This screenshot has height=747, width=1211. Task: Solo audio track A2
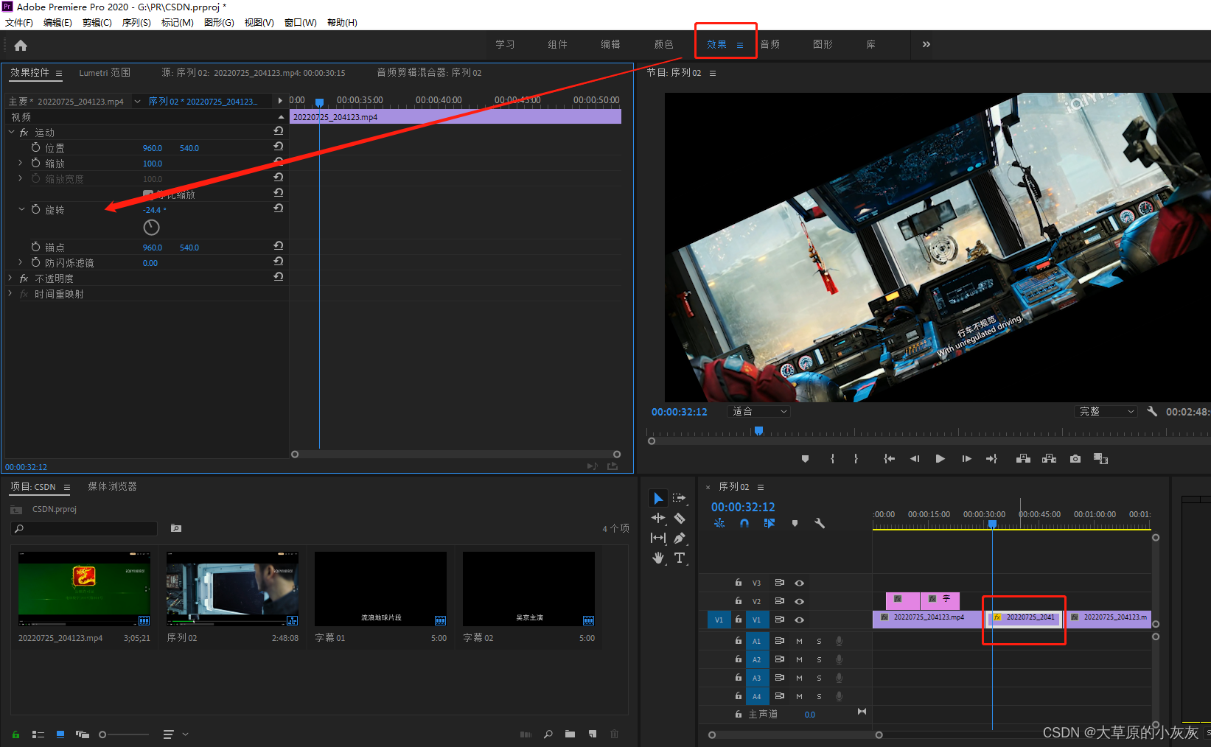tap(819, 659)
